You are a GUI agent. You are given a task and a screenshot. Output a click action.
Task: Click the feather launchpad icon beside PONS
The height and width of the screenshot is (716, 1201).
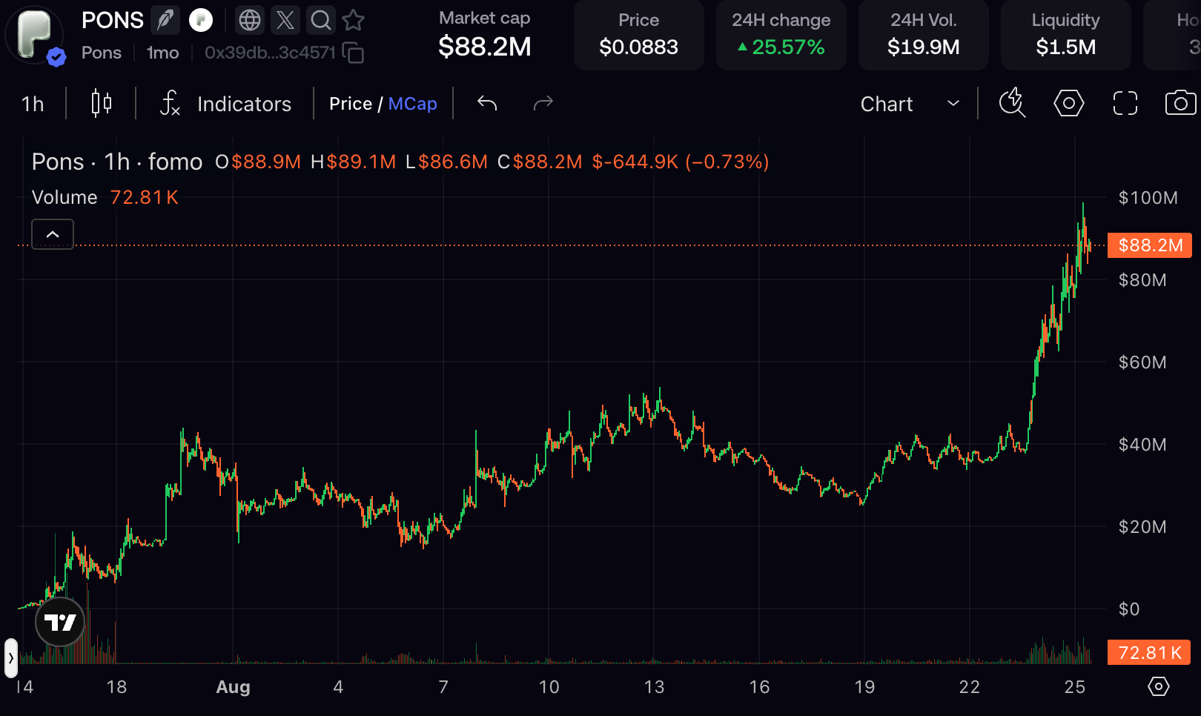165,20
